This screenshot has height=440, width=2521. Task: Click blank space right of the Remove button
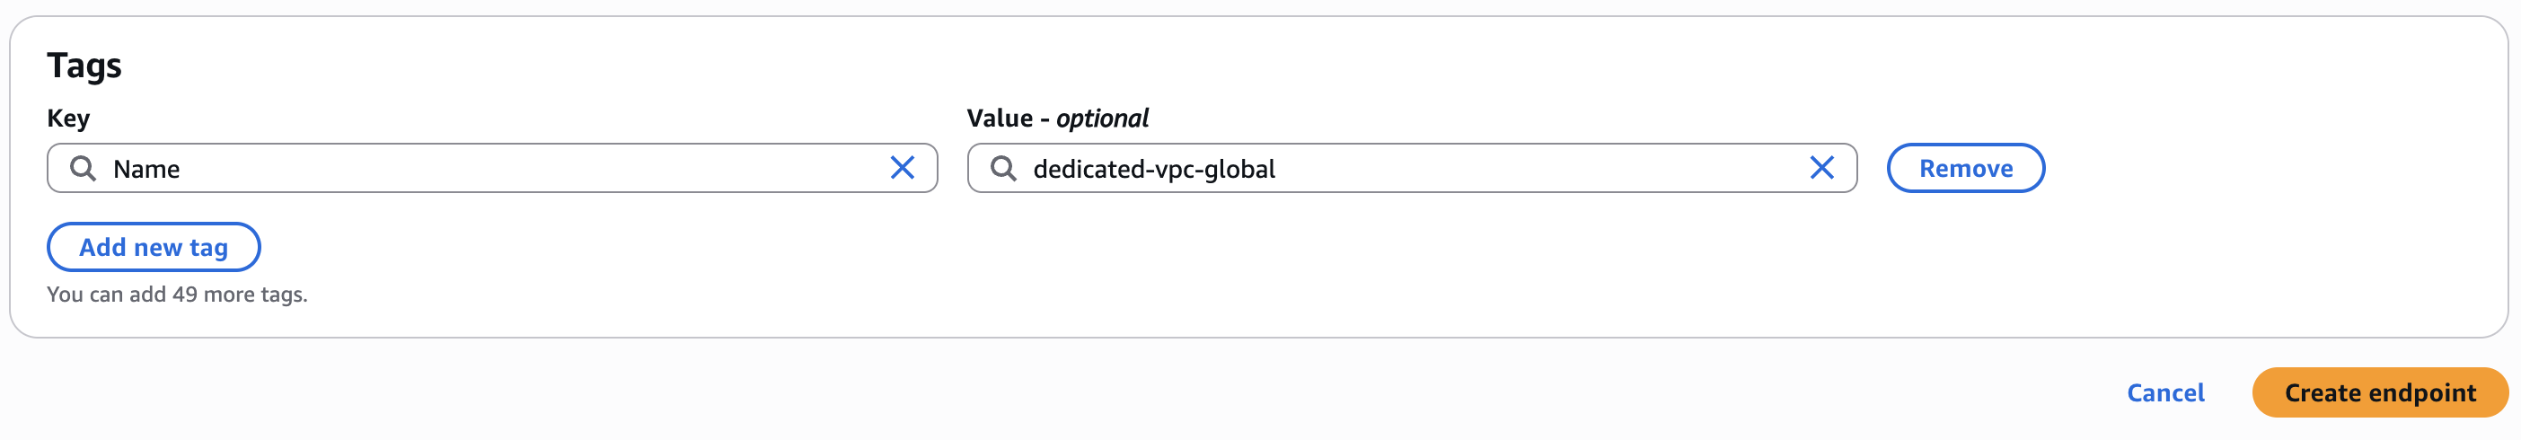tap(2251, 168)
